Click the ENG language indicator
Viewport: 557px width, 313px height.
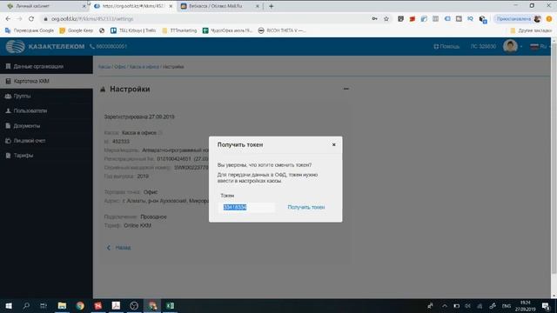click(x=507, y=306)
